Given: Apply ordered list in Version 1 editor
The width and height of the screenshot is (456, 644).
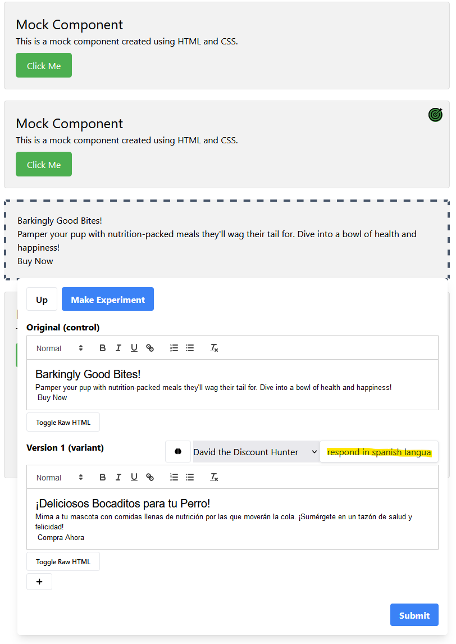Looking at the screenshot, I should pyautogui.click(x=174, y=478).
